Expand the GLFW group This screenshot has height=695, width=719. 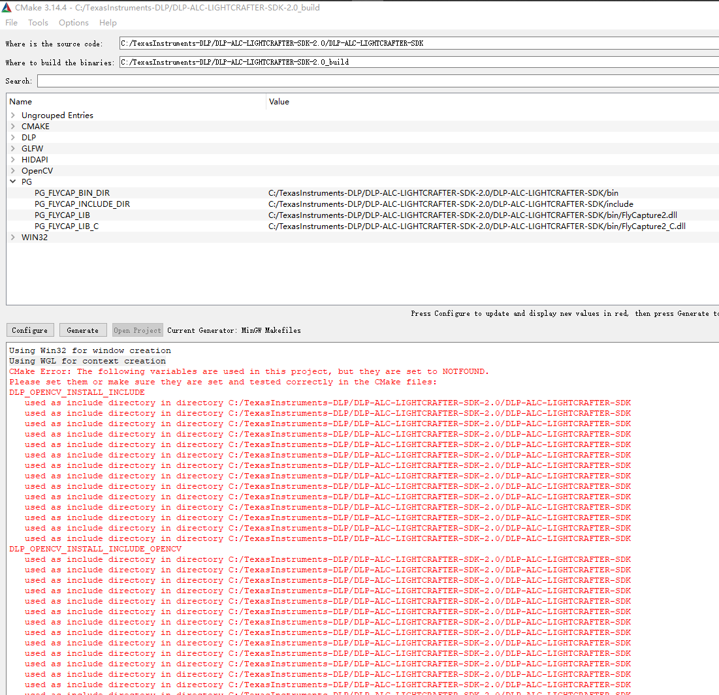coord(13,148)
